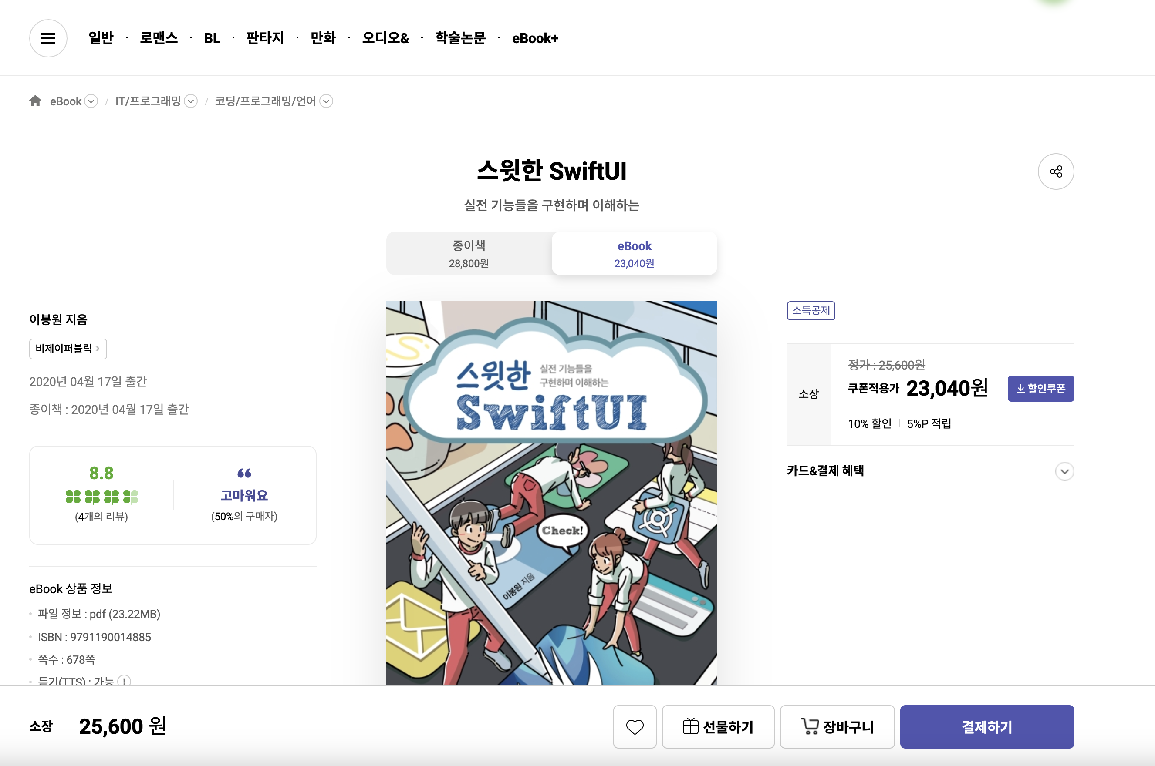The height and width of the screenshot is (766, 1155).
Task: Open the 판타지 menu category
Action: click(265, 38)
